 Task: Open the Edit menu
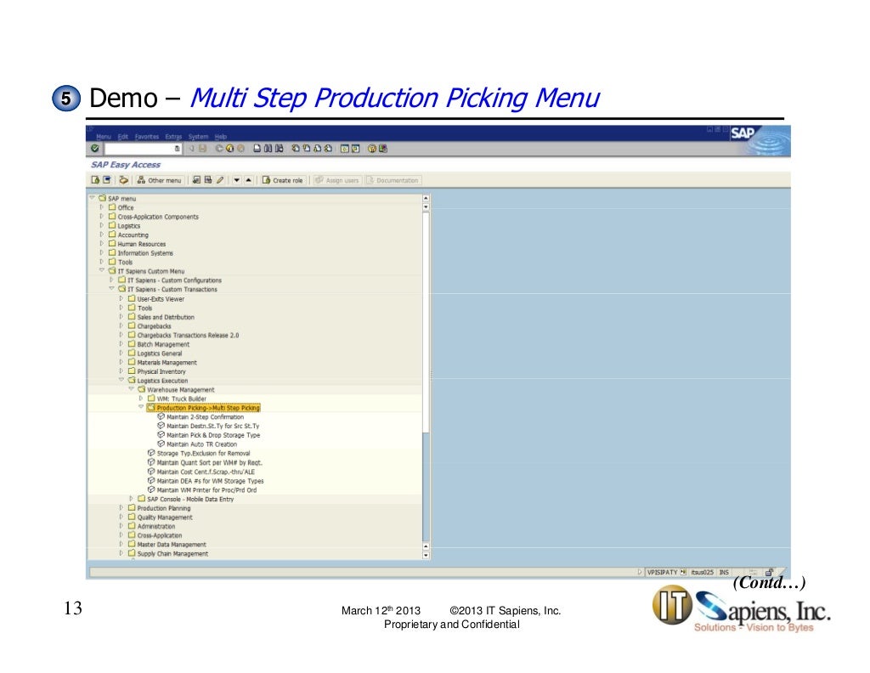tap(122, 137)
